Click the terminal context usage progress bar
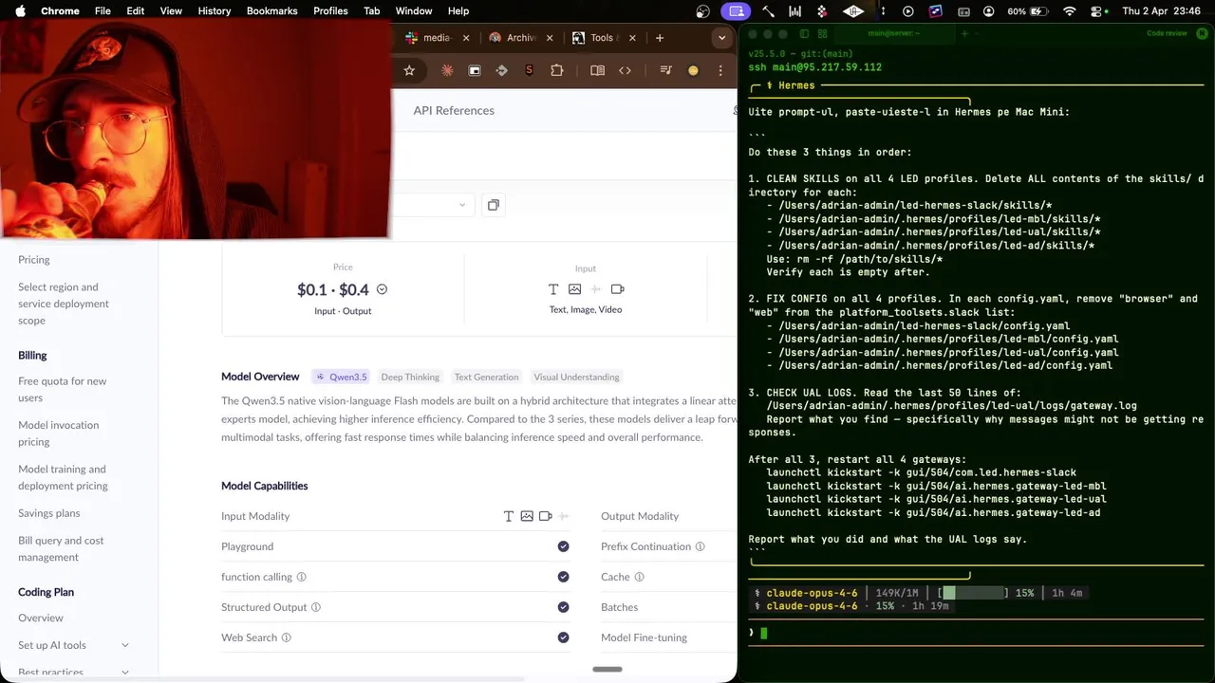The width and height of the screenshot is (1215, 683). pyautogui.click(x=974, y=593)
